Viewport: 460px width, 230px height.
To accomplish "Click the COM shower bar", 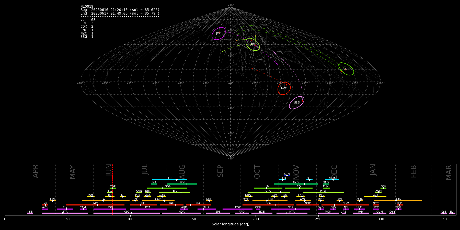I will 345,205.
